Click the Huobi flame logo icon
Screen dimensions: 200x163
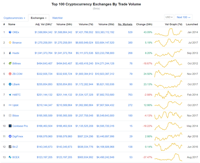(10, 53)
